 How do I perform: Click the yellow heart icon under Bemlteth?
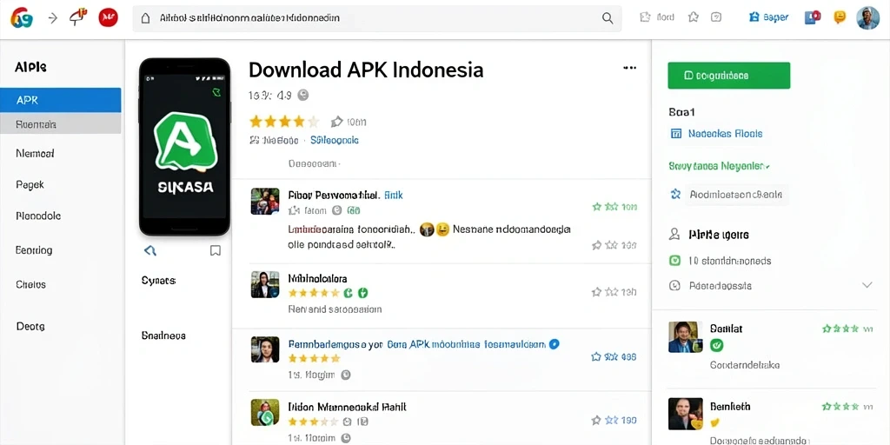coord(716,423)
